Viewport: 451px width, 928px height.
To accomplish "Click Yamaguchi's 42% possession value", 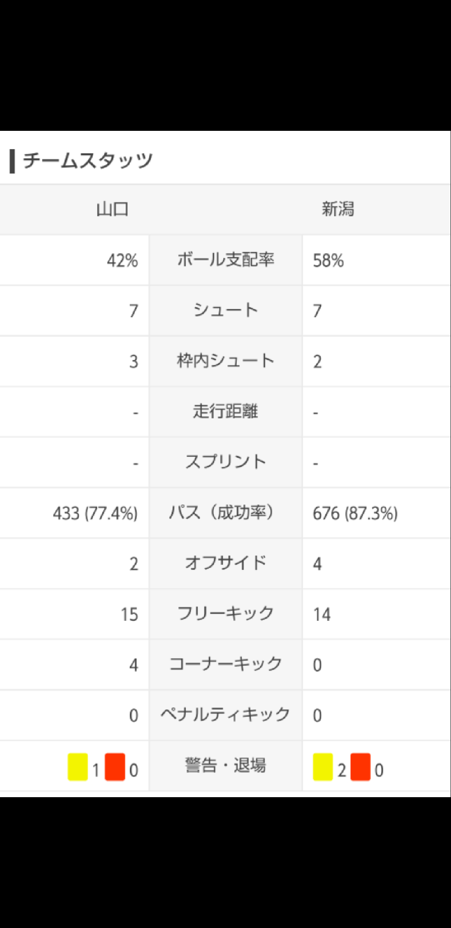I will click(122, 261).
